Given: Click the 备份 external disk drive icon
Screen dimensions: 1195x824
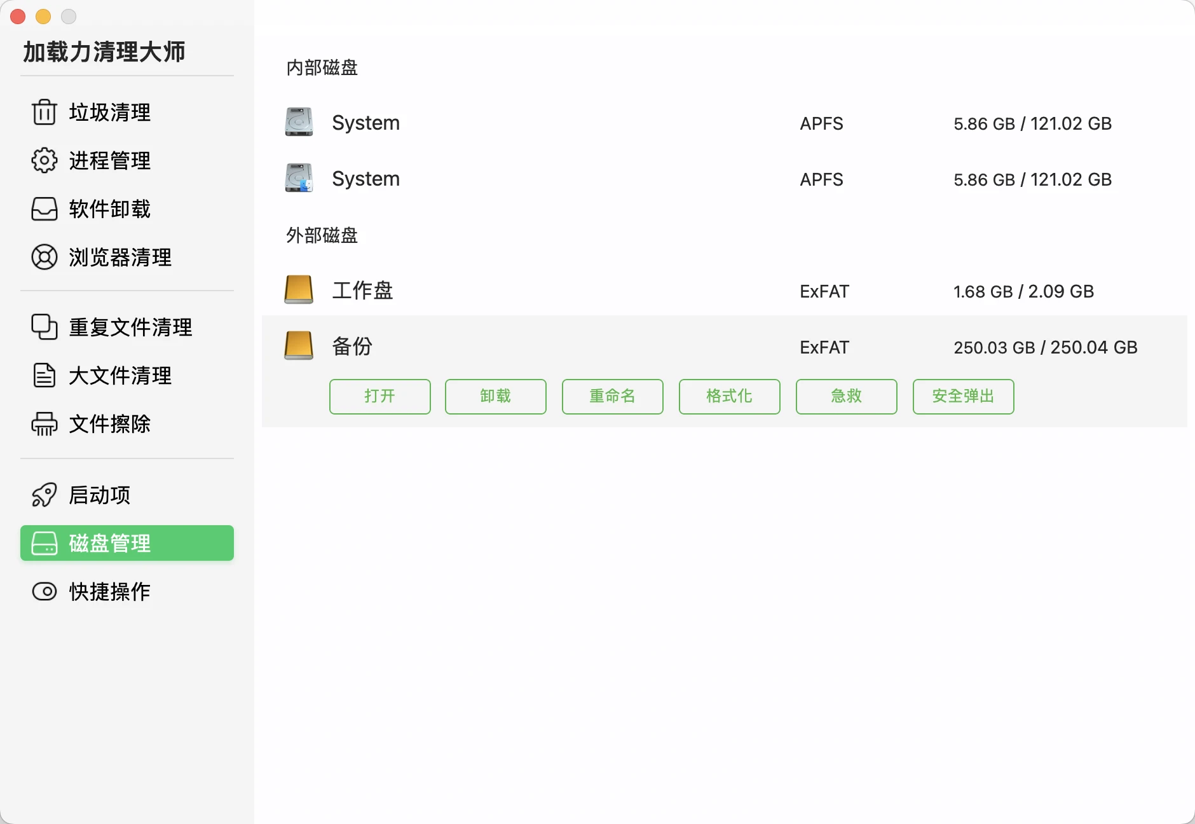Looking at the screenshot, I should coord(299,347).
